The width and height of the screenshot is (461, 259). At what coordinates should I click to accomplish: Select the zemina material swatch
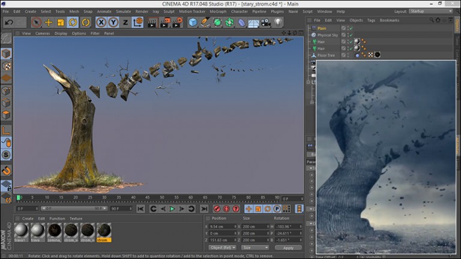point(55,232)
